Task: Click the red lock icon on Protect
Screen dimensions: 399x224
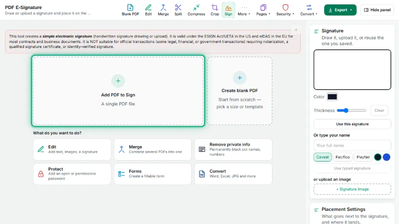Action: tap(41, 174)
